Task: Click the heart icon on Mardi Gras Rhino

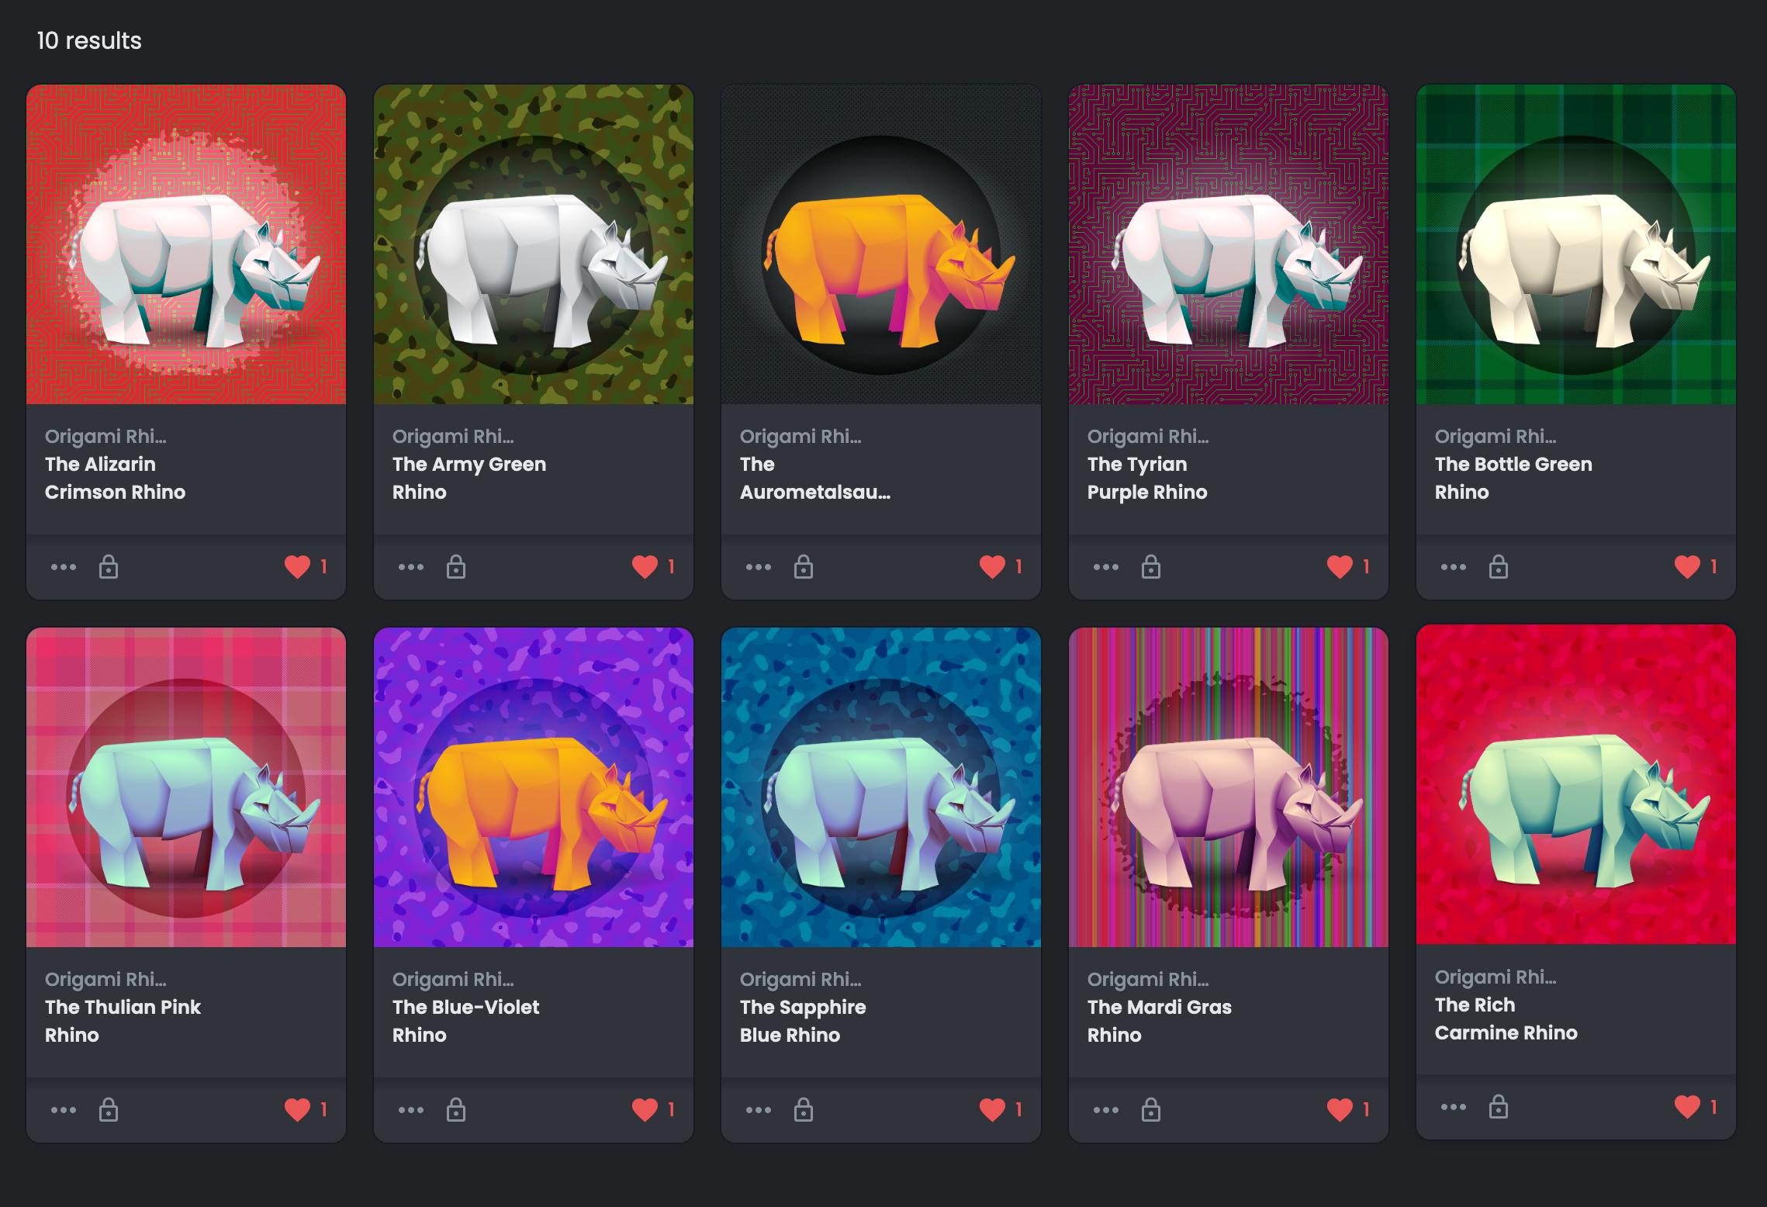Action: click(x=1340, y=1110)
